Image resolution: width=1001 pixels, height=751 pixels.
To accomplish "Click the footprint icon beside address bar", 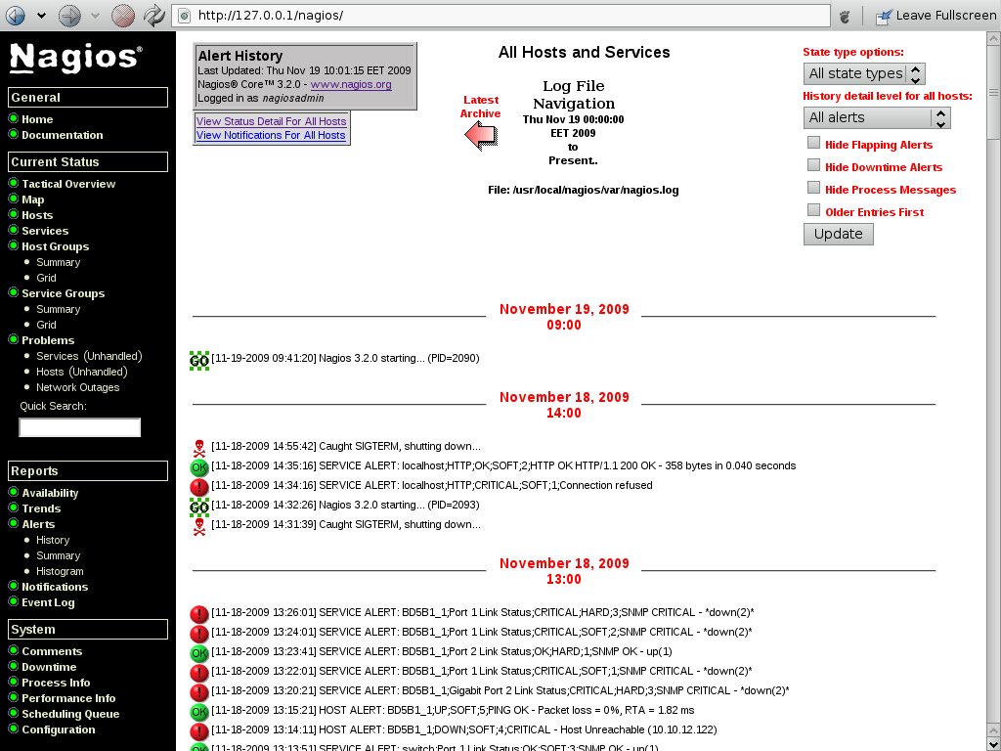I will click(845, 17).
